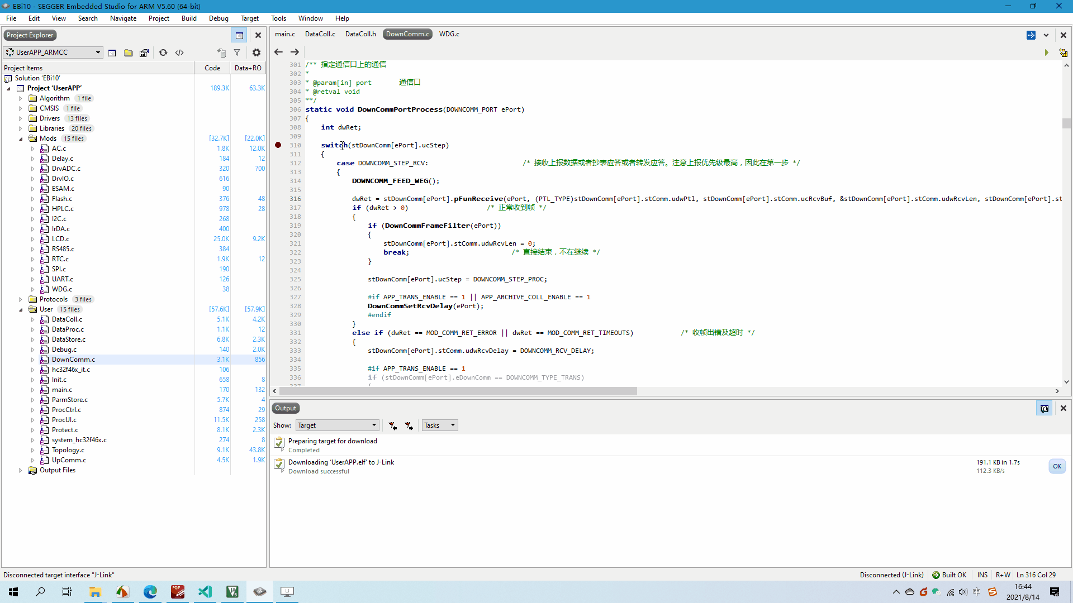The height and width of the screenshot is (603, 1073).
Task: Open Project Explorer settings gear icon
Action: tap(257, 52)
